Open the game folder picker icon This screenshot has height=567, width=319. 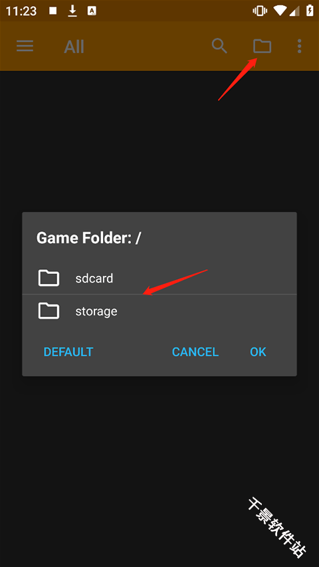coord(262,46)
